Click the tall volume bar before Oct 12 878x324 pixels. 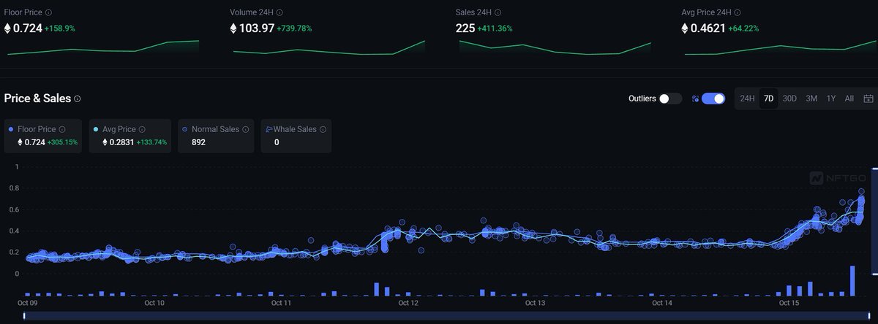[x=377, y=289]
